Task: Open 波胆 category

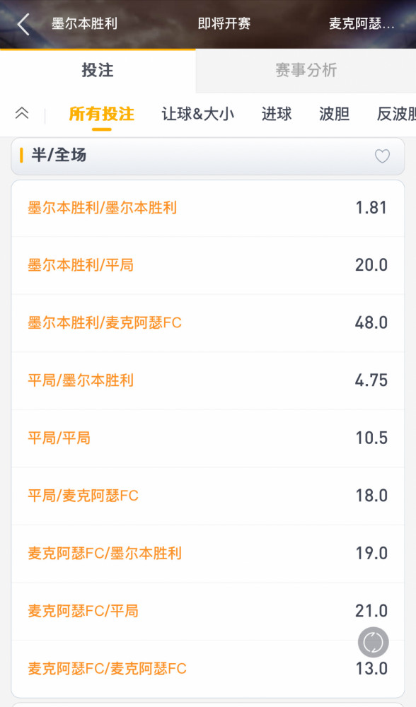Action: (335, 114)
